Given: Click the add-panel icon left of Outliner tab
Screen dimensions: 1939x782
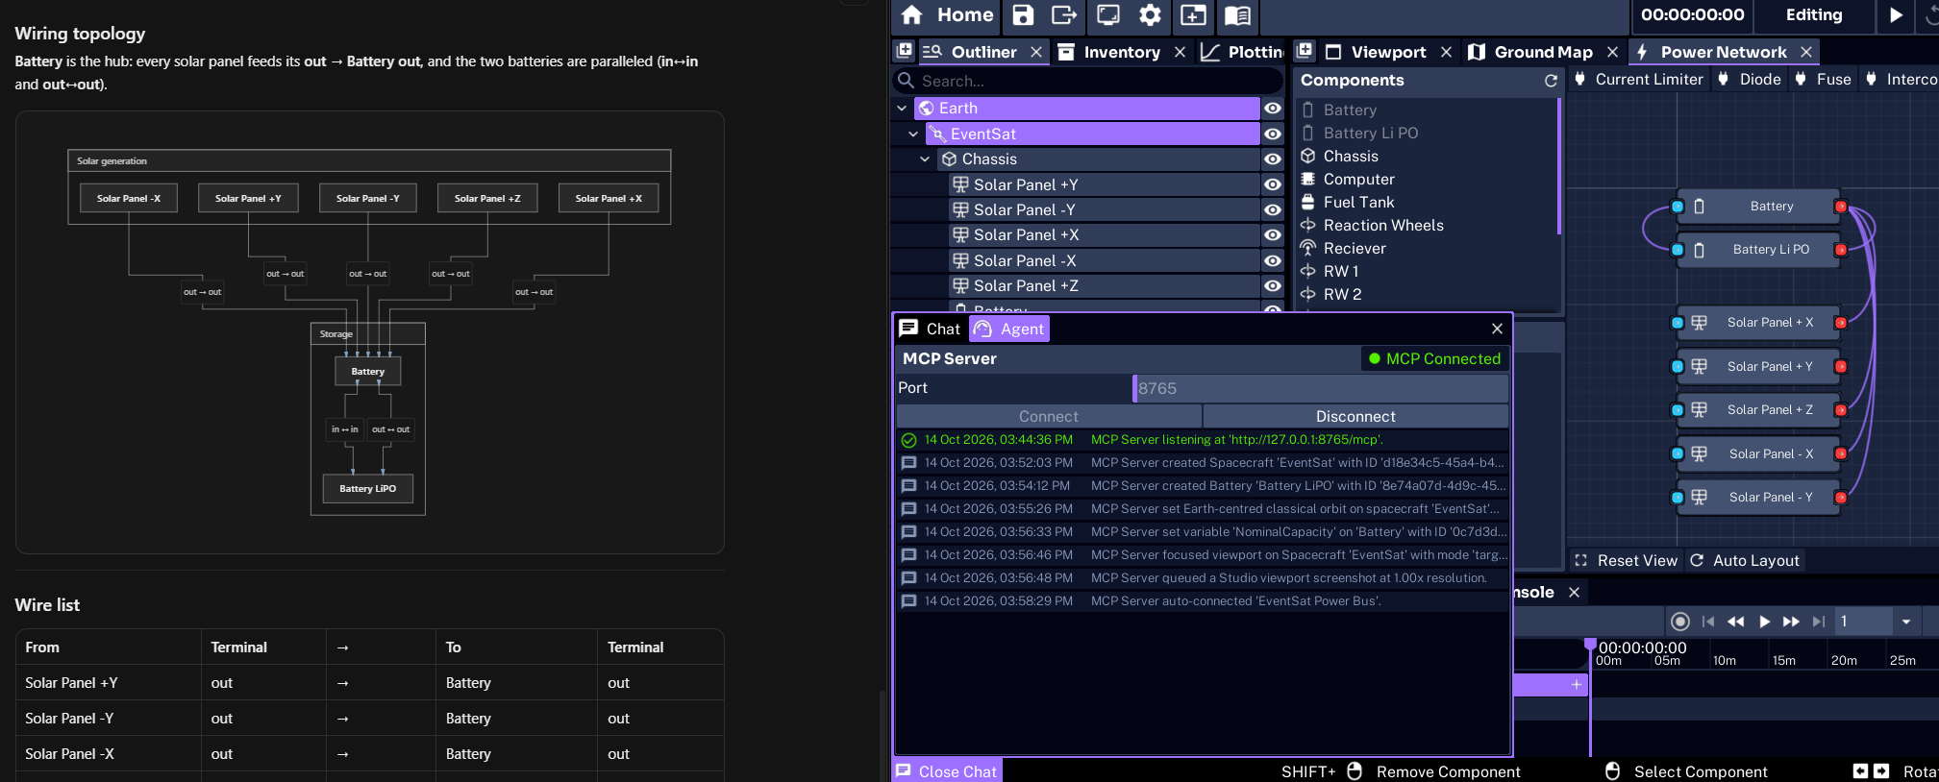Looking at the screenshot, I should (x=904, y=51).
